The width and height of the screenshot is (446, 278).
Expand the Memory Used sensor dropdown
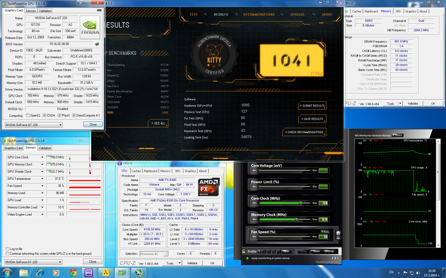click(42, 193)
